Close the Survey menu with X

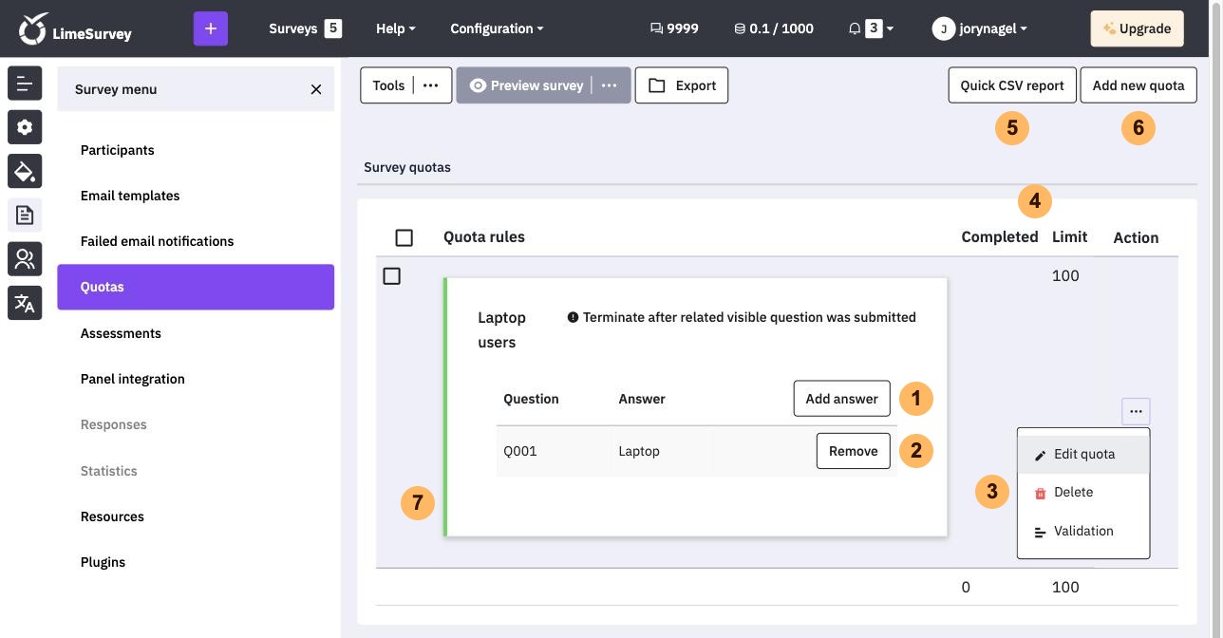(316, 89)
